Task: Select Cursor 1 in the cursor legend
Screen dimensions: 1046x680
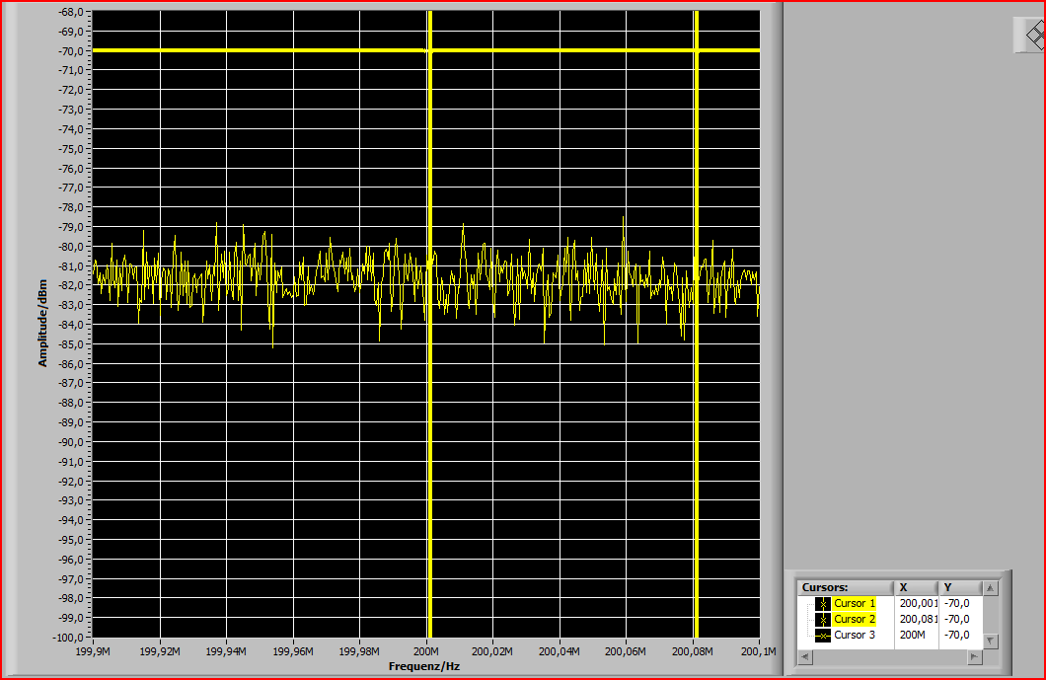Action: (x=854, y=603)
